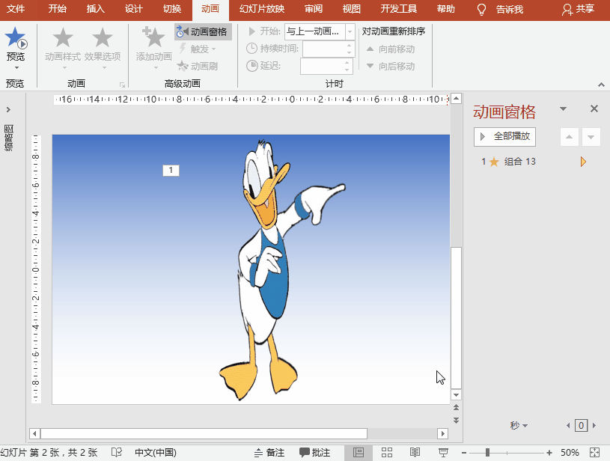The image size is (610, 461).
Task: Move animation down with pane arrow
Action: coord(591,136)
